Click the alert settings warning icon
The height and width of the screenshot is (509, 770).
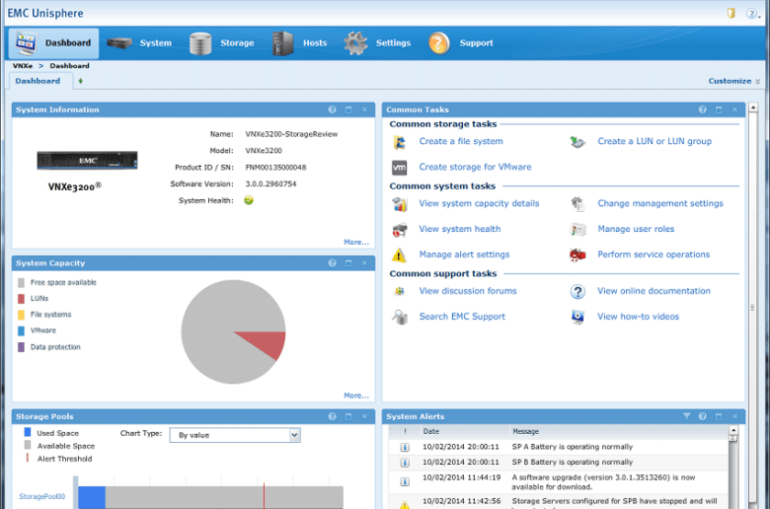[399, 255]
